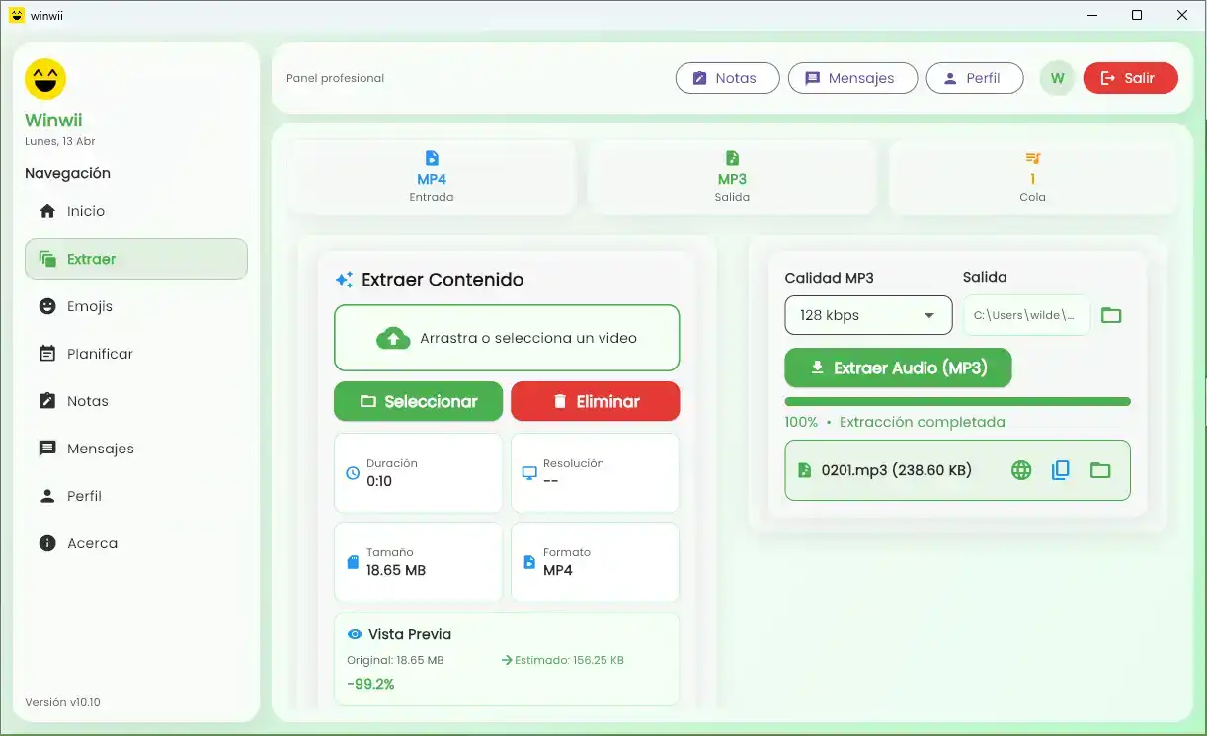The image size is (1207, 736).
Task: Click the 18.65 MB size value
Action: (x=396, y=570)
